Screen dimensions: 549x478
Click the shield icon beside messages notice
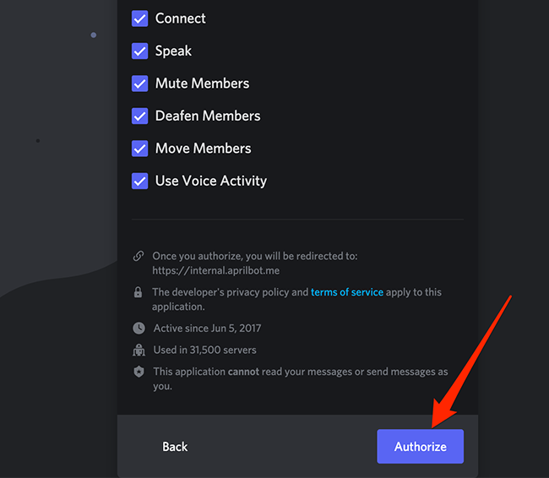click(139, 372)
